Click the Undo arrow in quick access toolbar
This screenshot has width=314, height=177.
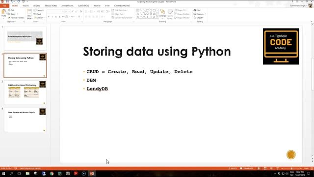[x=12, y=1]
